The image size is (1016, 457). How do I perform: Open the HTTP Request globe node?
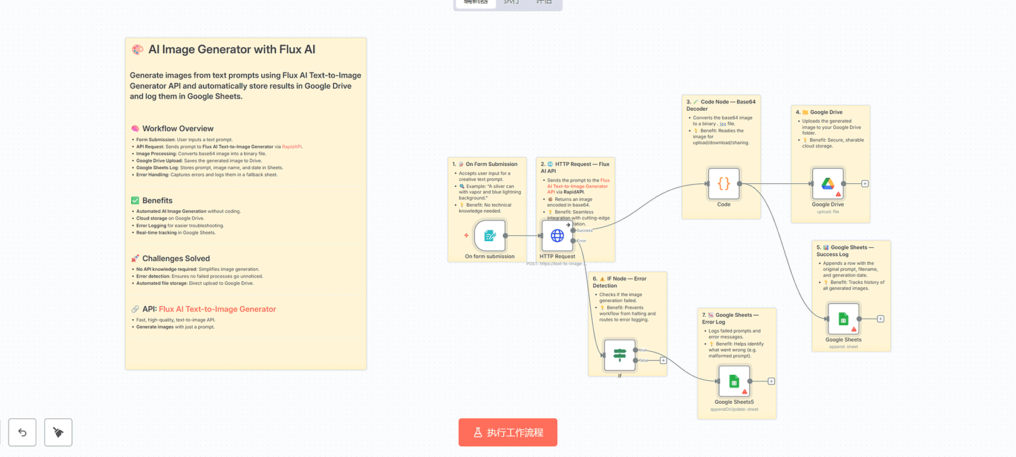click(x=557, y=235)
